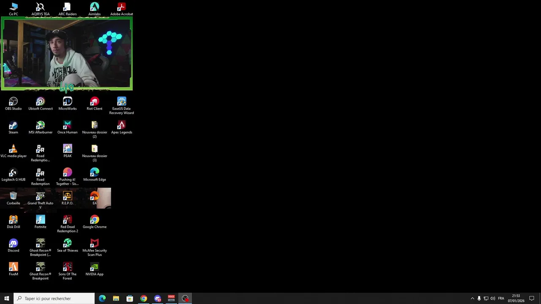Select the Fortnite desktop icon
Image resolution: width=541 pixels, height=304 pixels.
[x=41, y=222]
